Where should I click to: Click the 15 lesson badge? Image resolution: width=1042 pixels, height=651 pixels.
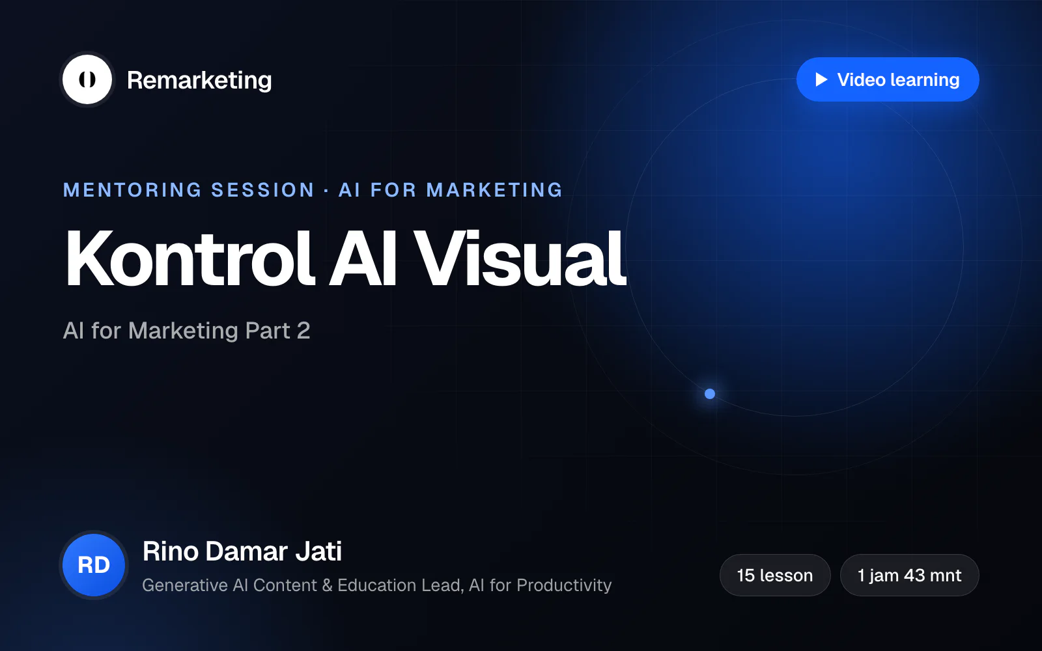tap(775, 575)
